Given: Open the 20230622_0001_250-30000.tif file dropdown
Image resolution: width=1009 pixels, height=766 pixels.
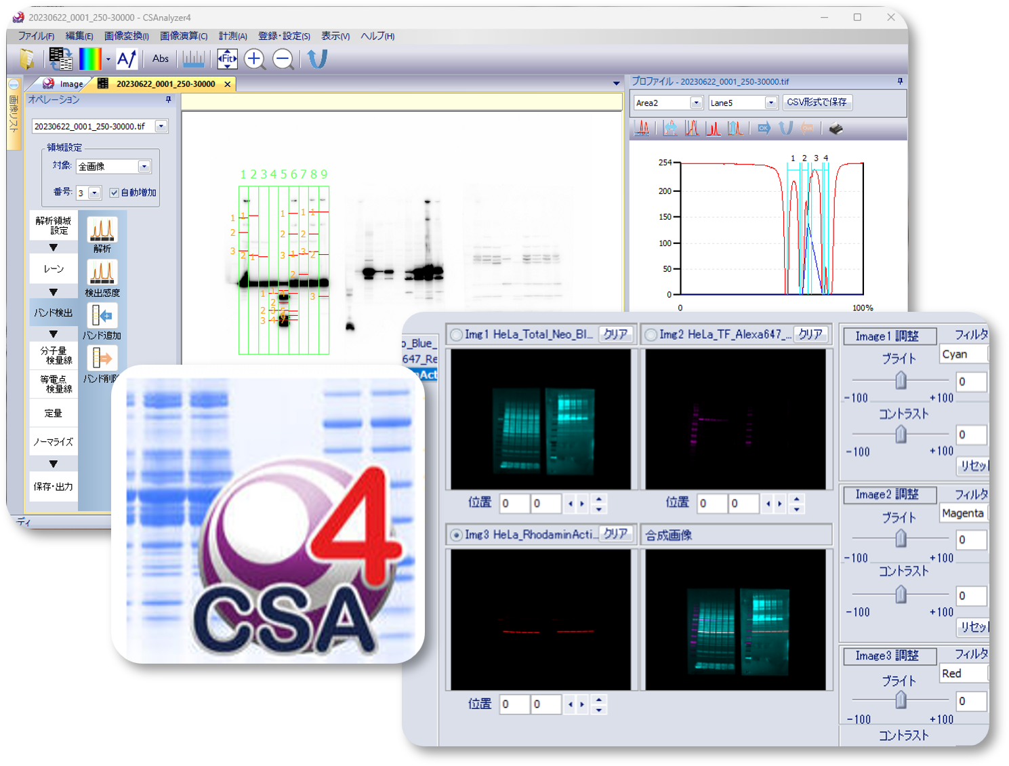Looking at the screenshot, I should coord(161,126).
